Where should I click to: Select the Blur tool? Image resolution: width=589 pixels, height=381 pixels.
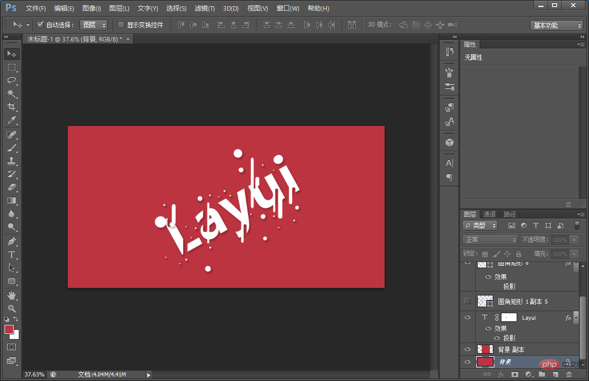12,214
